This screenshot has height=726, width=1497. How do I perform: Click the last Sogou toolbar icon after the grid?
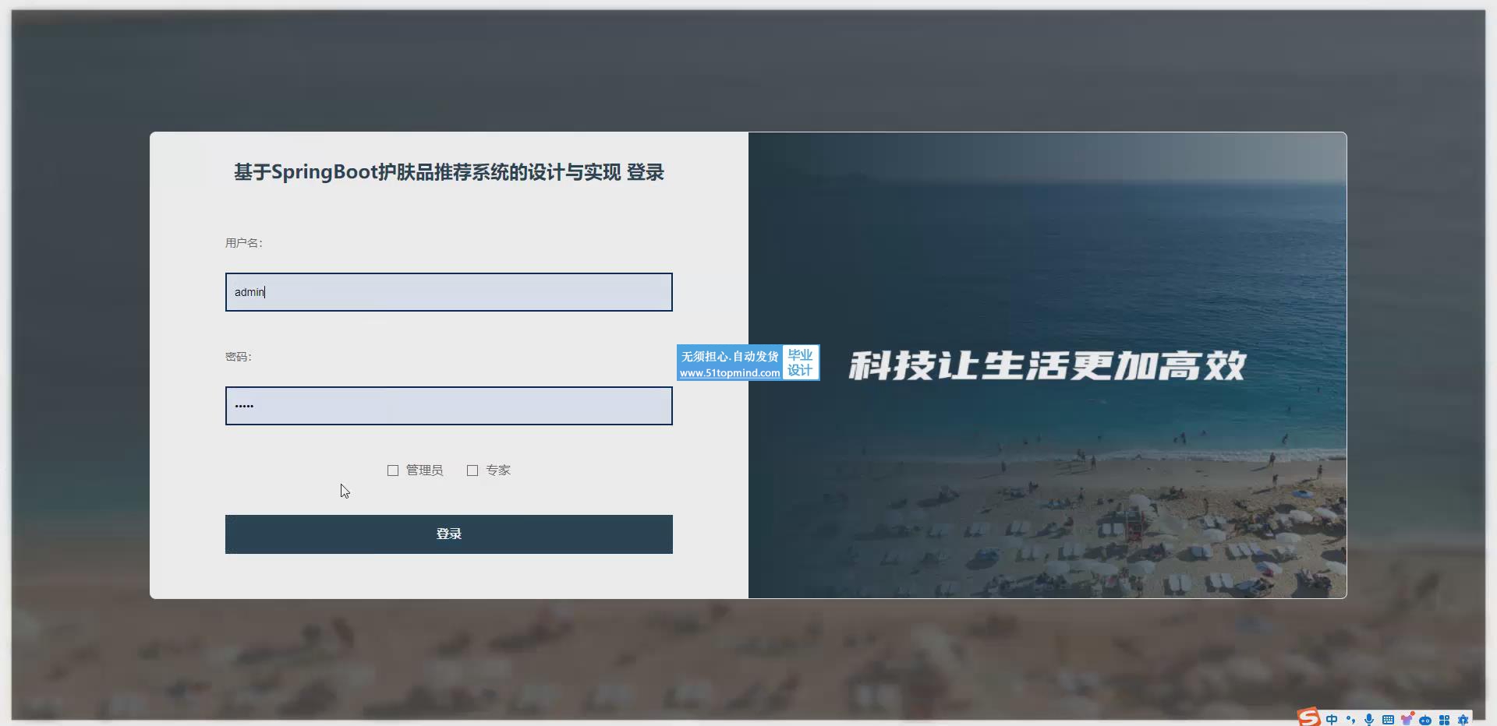point(1463,720)
